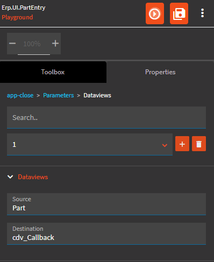This screenshot has height=262, width=214.
Task: Click the Save layer icon
Action: tap(179, 13)
